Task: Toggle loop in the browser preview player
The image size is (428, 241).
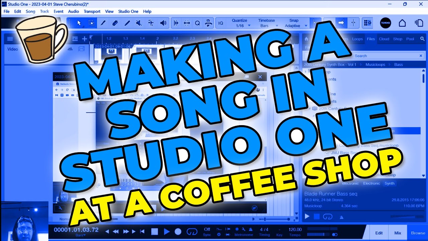Action: coord(328,217)
